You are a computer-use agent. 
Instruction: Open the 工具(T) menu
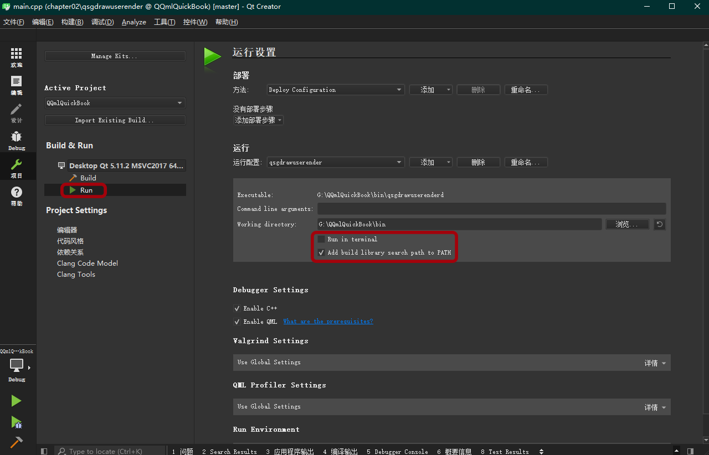[164, 22]
